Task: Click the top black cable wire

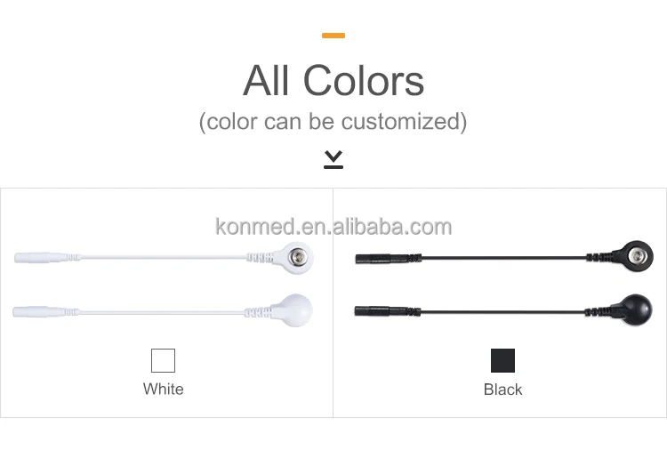Action: pos(498,258)
